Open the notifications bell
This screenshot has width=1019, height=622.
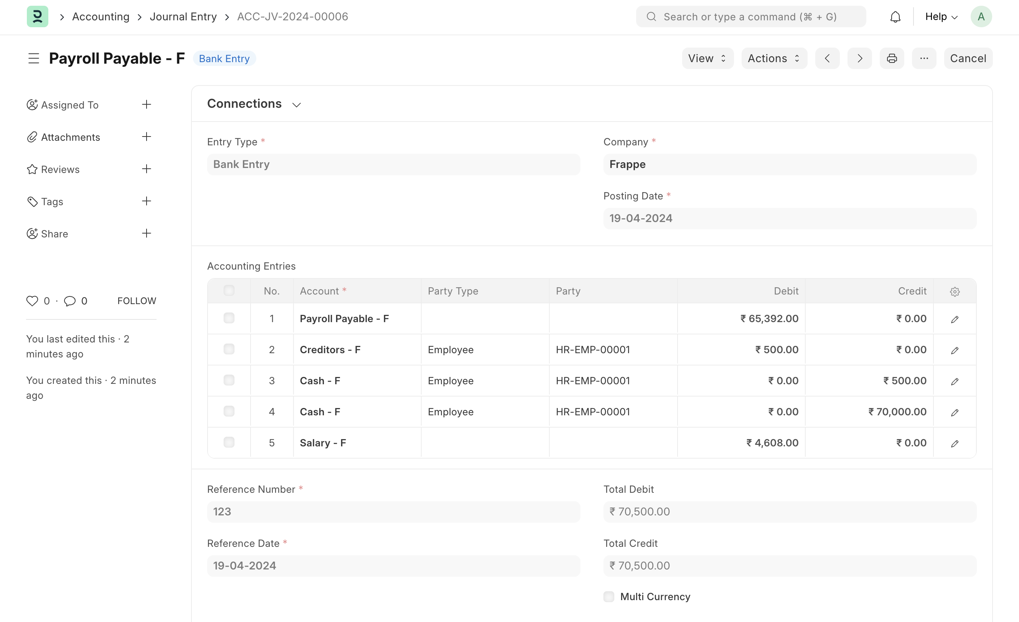tap(895, 17)
